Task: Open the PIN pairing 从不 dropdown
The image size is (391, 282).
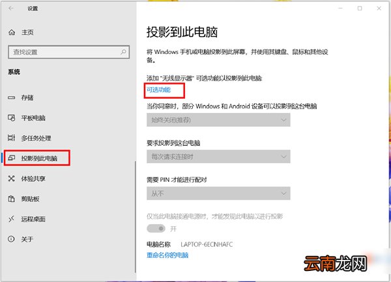Action: click(x=218, y=193)
